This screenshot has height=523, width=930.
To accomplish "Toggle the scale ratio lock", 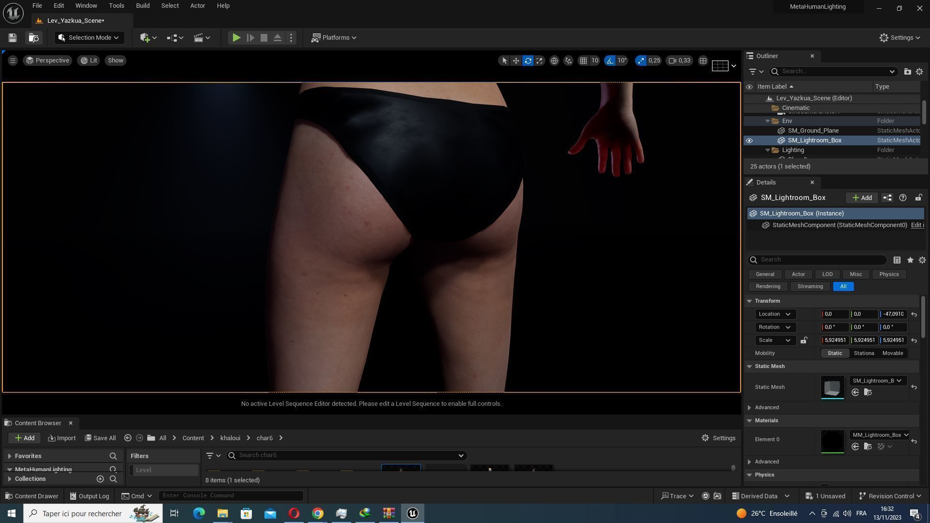I will pos(804,340).
